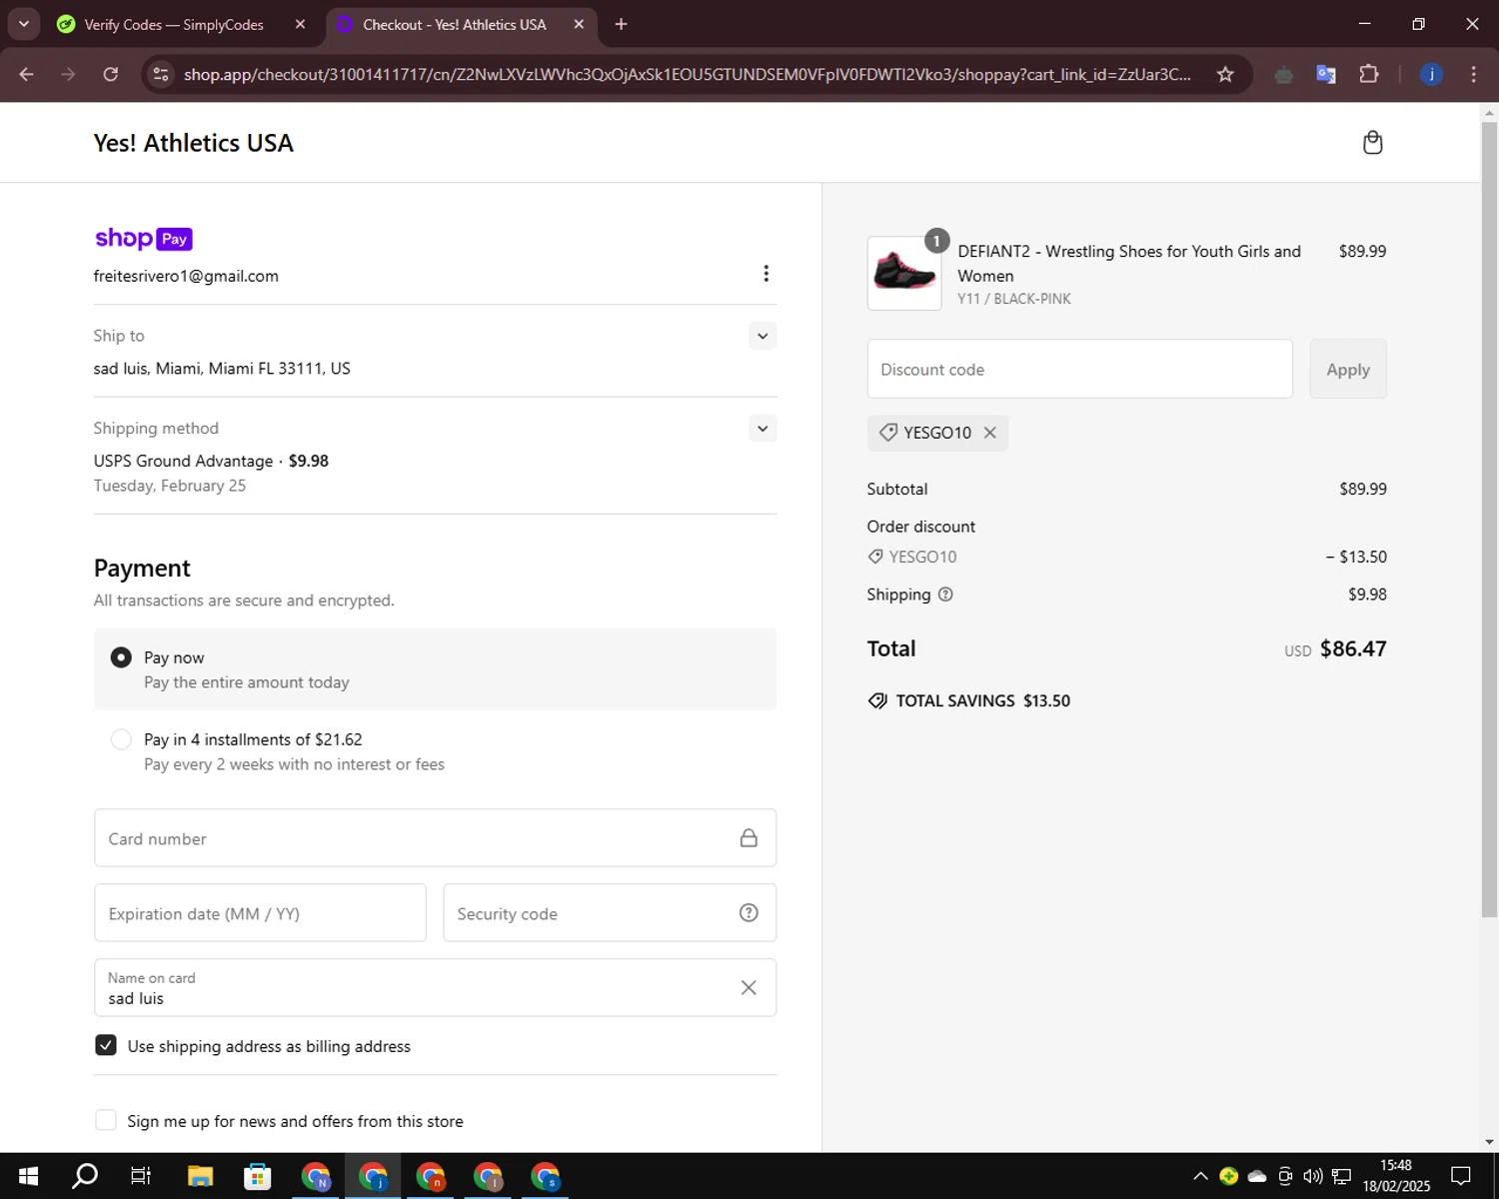Go back to the previous page
This screenshot has width=1499, height=1199.
tap(27, 74)
